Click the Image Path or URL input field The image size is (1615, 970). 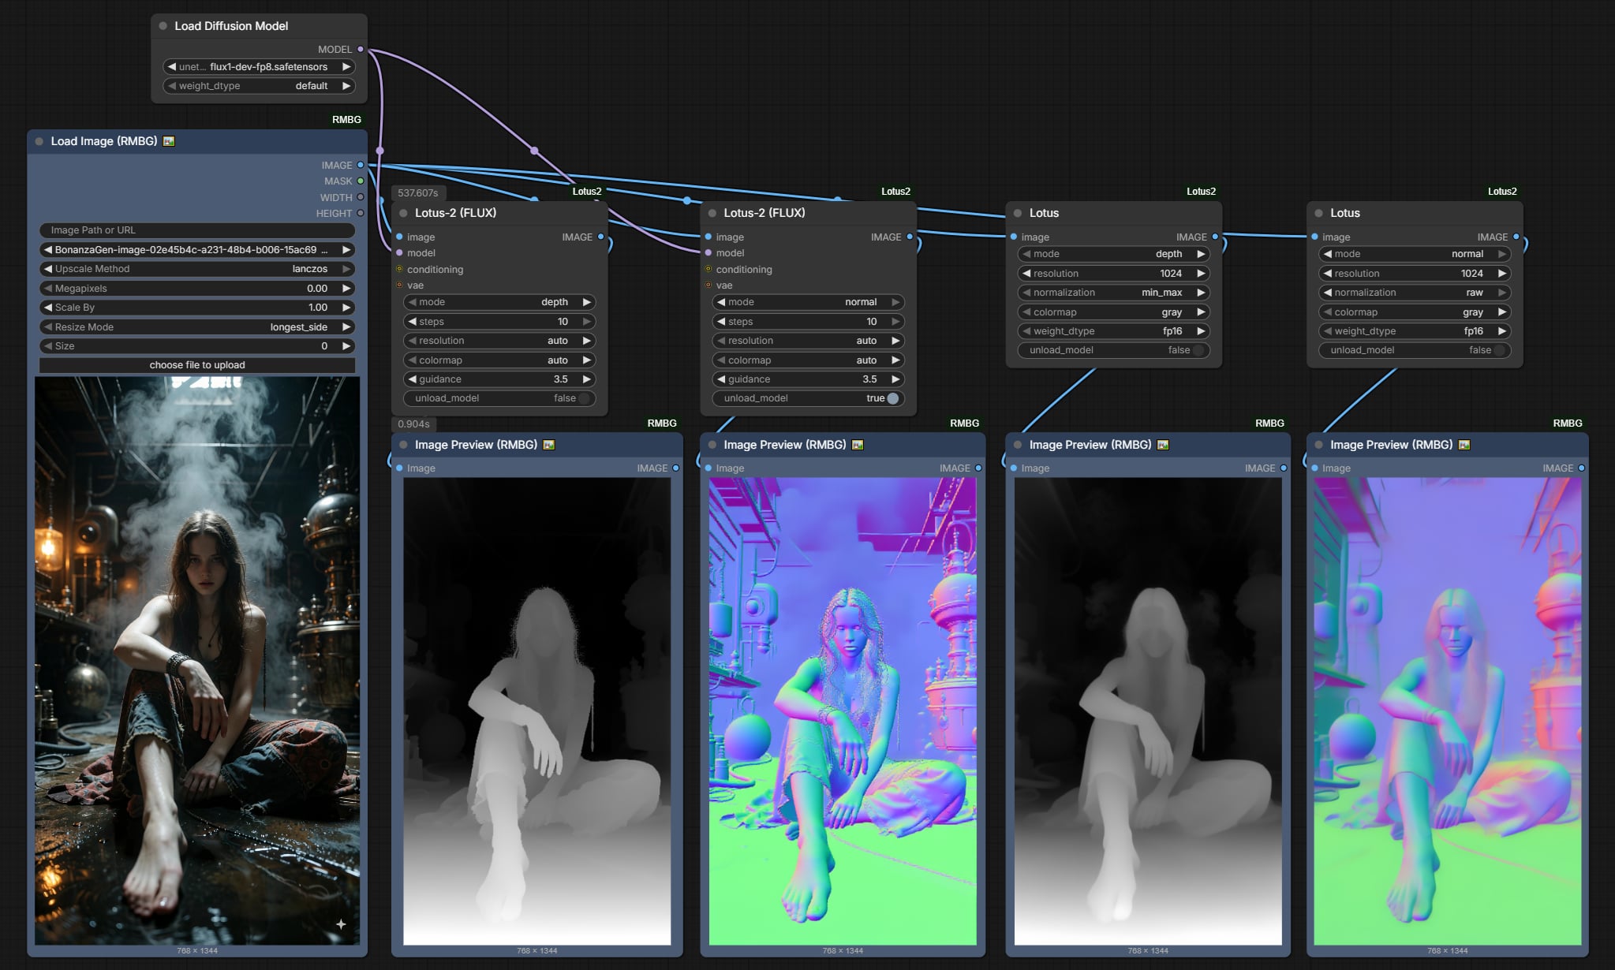click(197, 230)
